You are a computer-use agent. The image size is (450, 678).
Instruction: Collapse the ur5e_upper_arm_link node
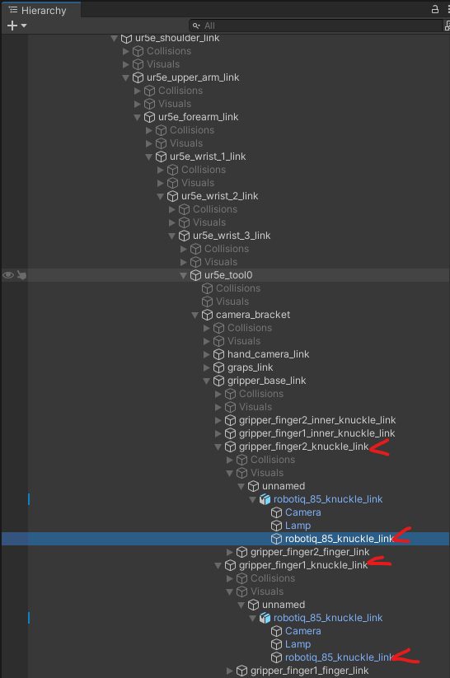126,77
